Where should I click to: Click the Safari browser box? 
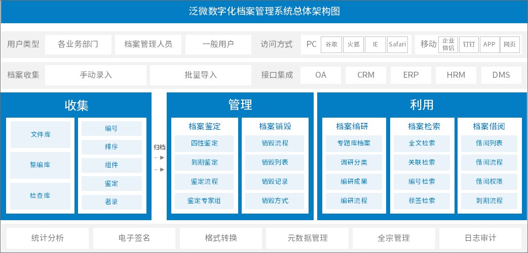[x=397, y=44]
